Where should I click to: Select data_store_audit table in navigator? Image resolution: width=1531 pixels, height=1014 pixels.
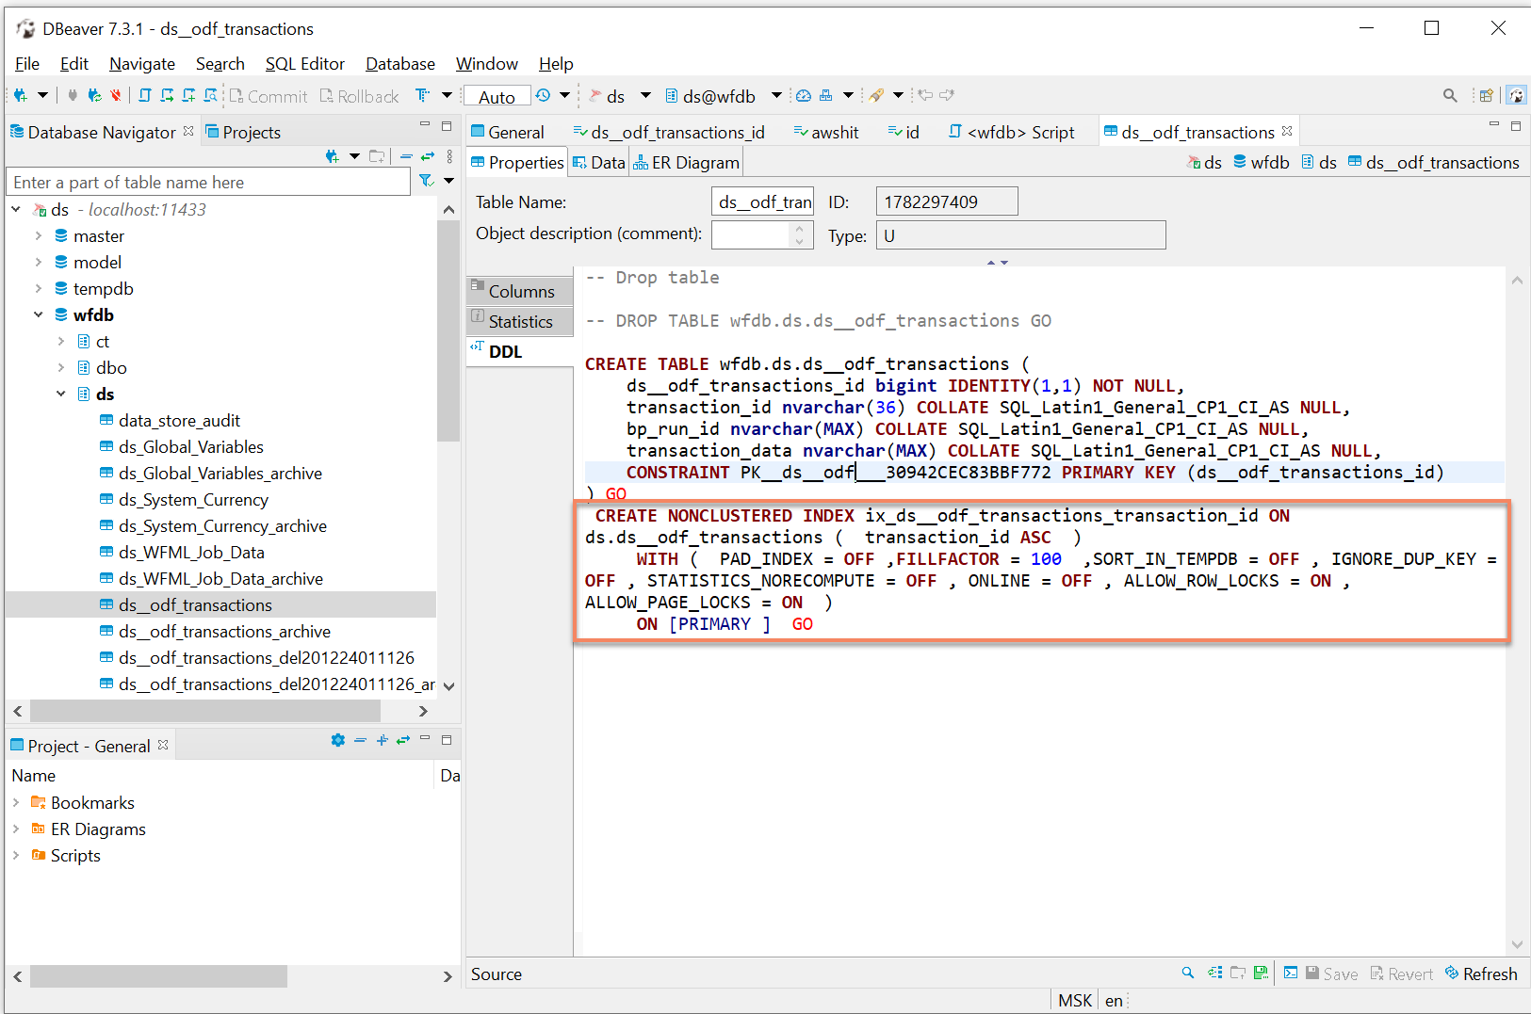point(179,421)
